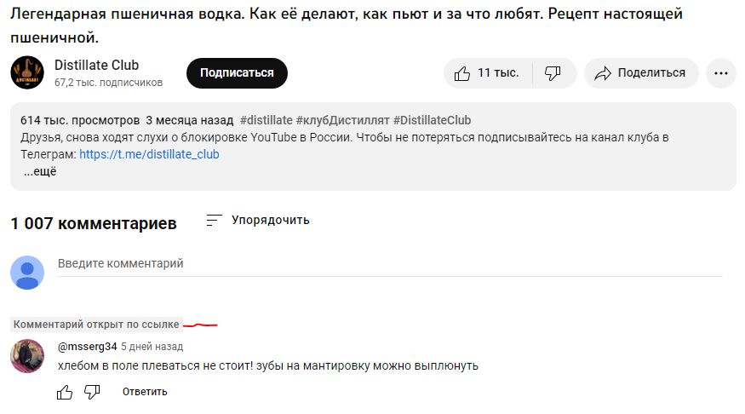Click the Поделиться share button
The height and width of the screenshot is (414, 745).
click(641, 73)
